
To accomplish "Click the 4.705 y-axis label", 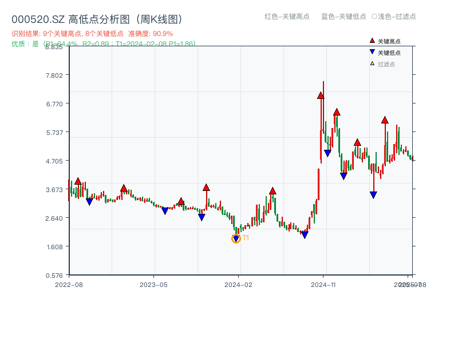I will (54, 161).
